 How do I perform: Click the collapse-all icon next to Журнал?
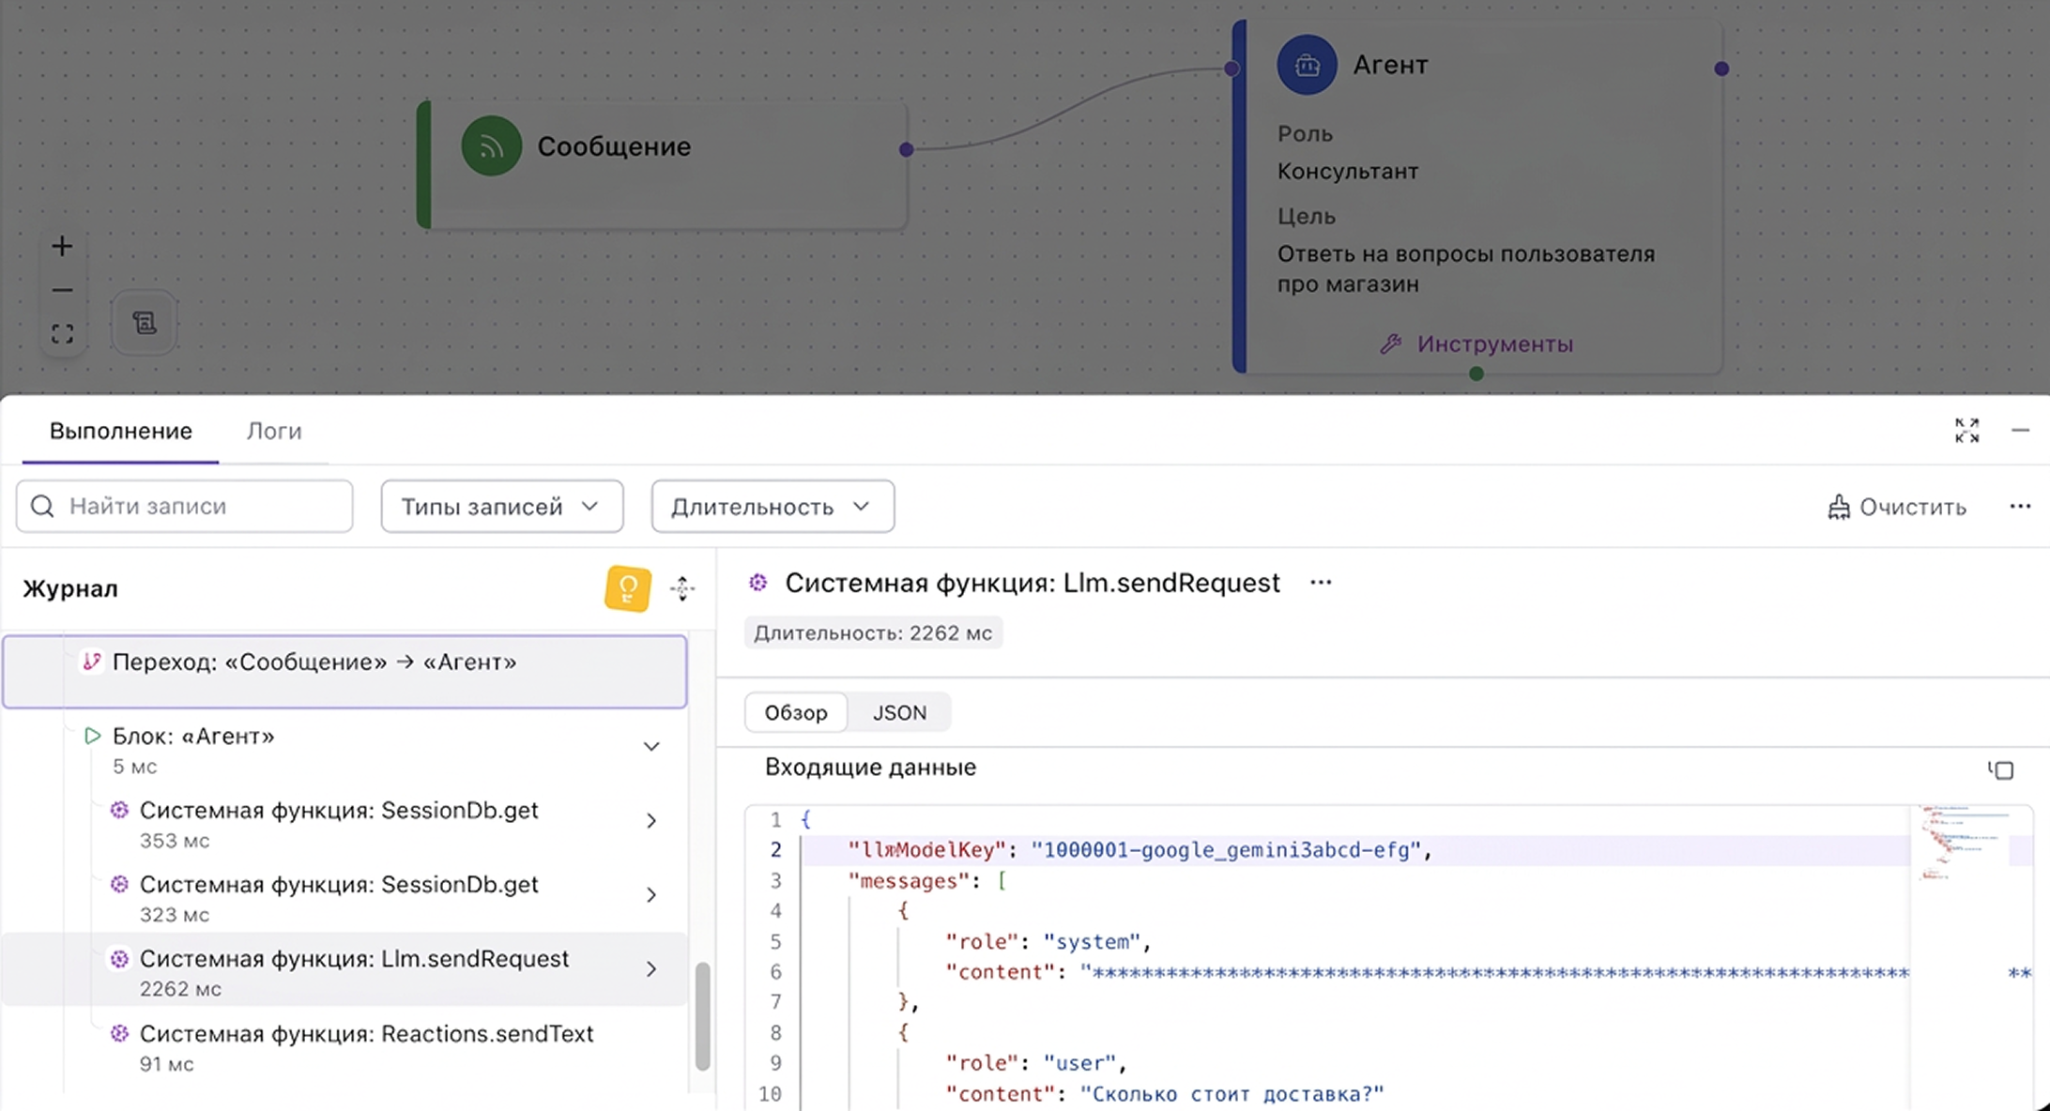point(682,588)
